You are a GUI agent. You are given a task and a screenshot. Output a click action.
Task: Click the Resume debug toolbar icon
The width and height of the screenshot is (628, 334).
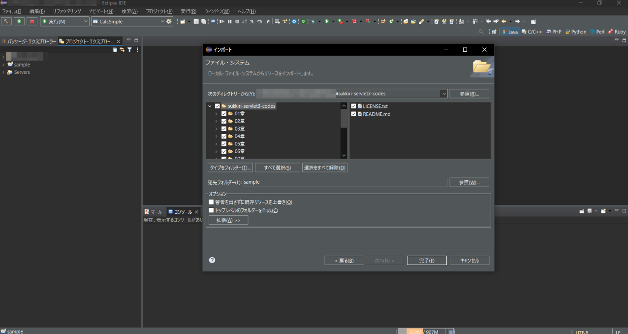point(222,22)
